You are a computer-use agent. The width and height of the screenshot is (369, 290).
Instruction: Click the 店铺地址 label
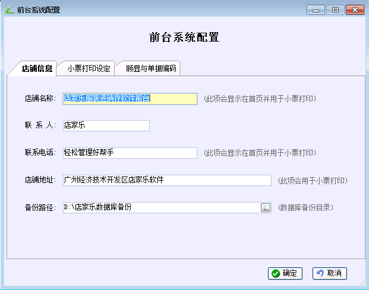point(40,180)
